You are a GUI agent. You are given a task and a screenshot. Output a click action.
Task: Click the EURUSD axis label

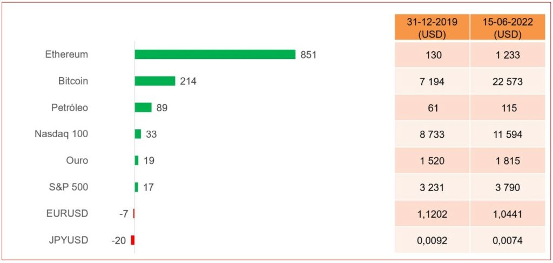[x=68, y=214]
